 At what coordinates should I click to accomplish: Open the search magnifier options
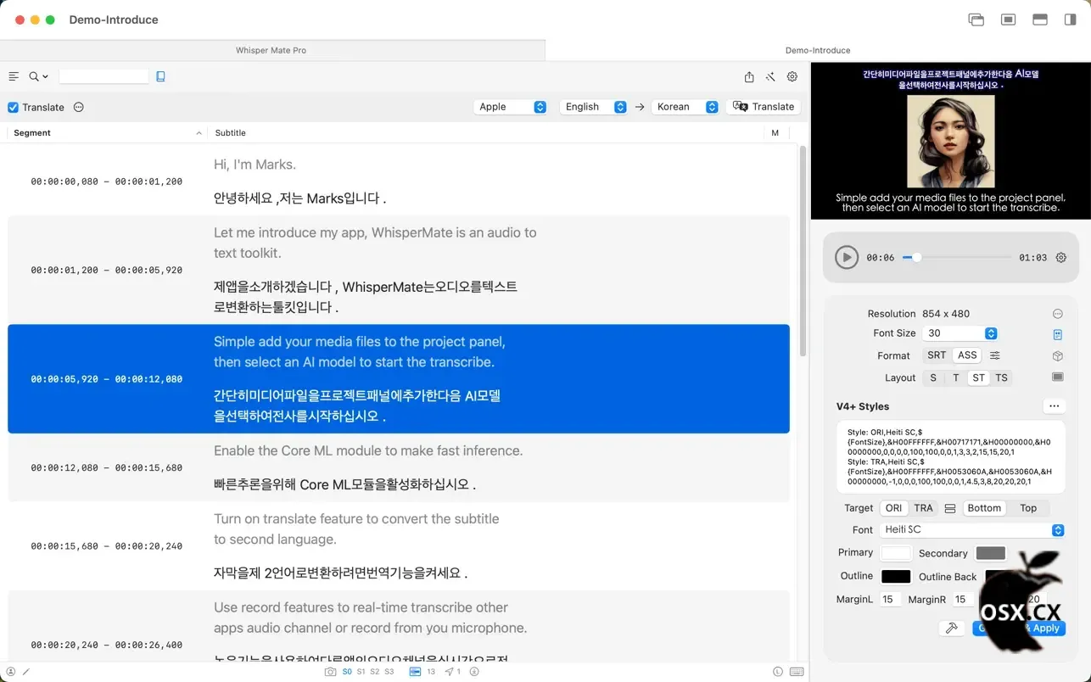click(38, 76)
